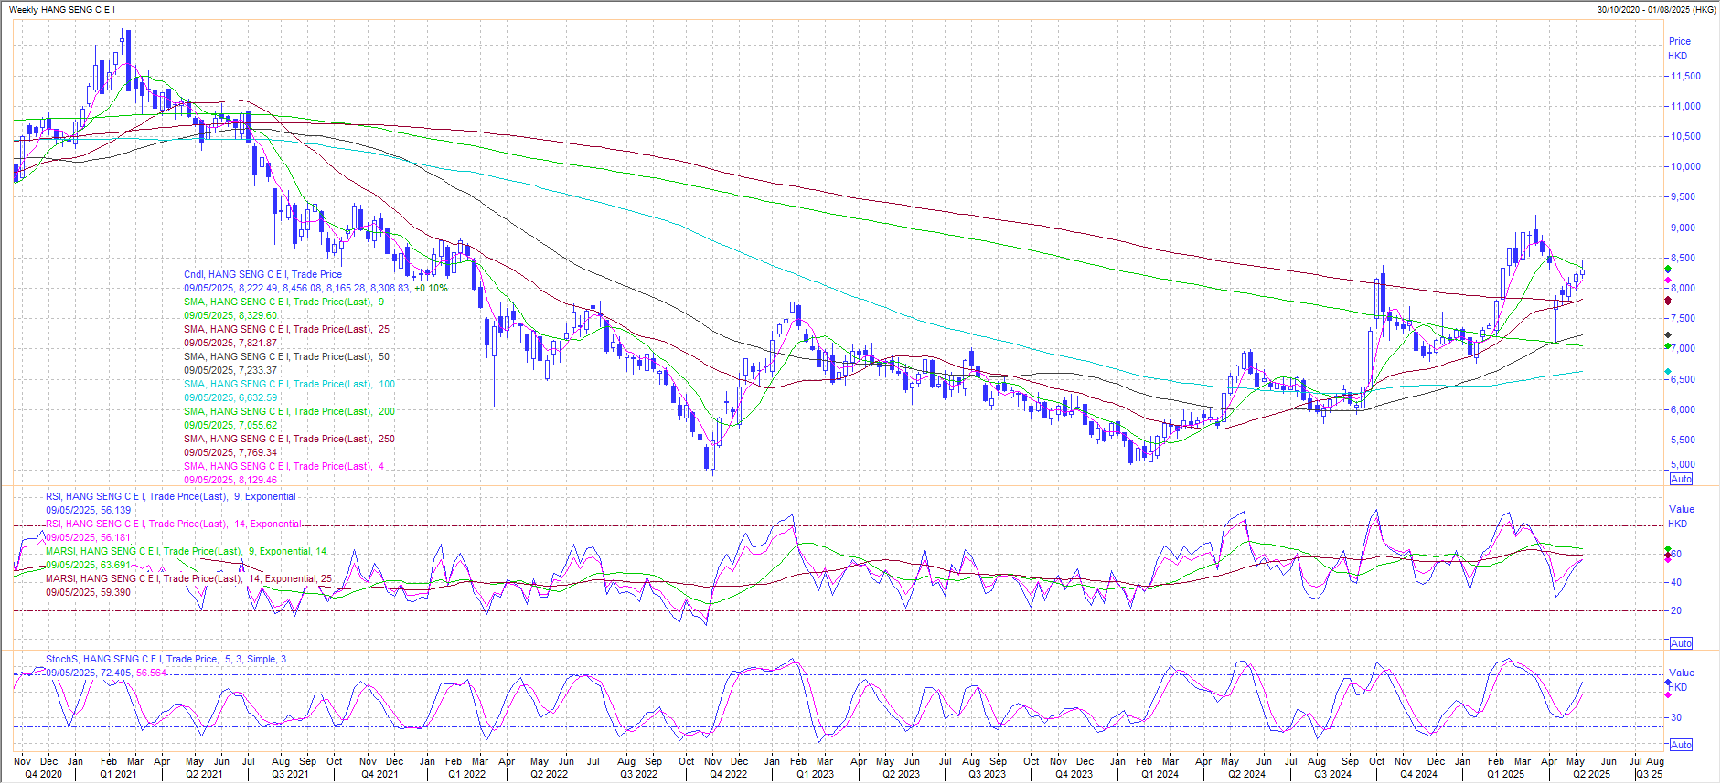Select the MARSI 9 Exponential 14 legend
This screenshot has height=784, width=1721.
(x=187, y=551)
